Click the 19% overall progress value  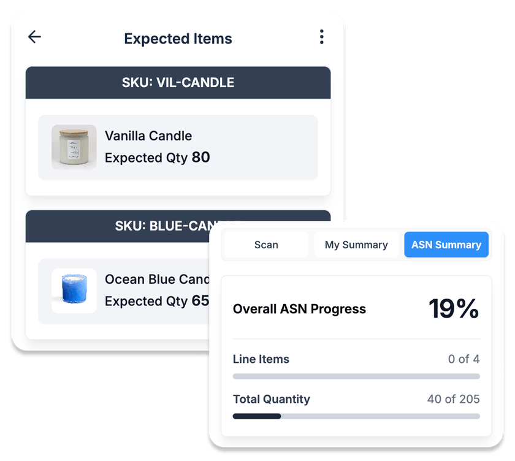click(x=453, y=309)
